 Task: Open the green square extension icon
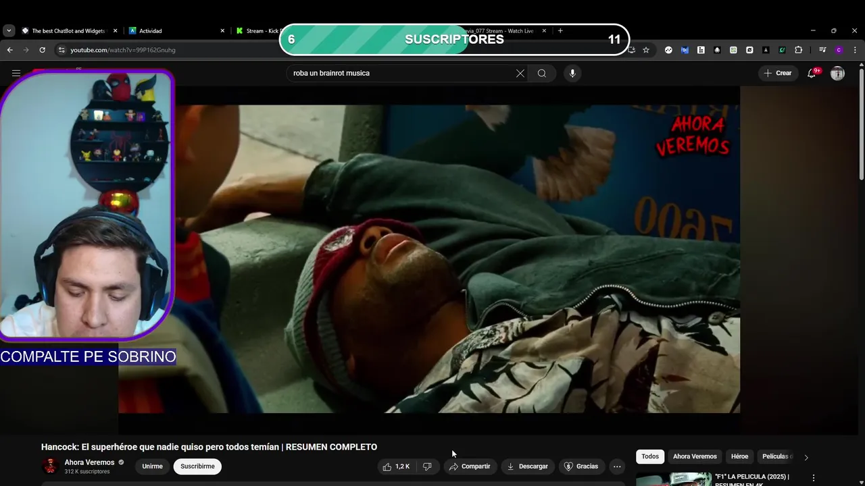733,50
